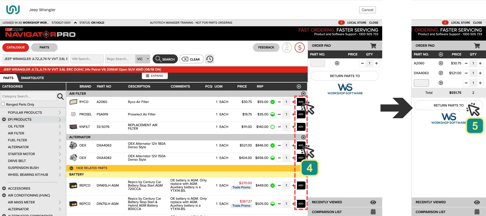Expand Air Conditioning (HVAC) category

(4, 195)
